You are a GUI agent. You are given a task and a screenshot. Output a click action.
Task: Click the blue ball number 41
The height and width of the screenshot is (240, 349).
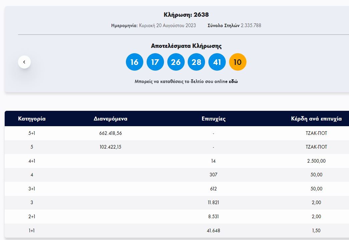217,62
